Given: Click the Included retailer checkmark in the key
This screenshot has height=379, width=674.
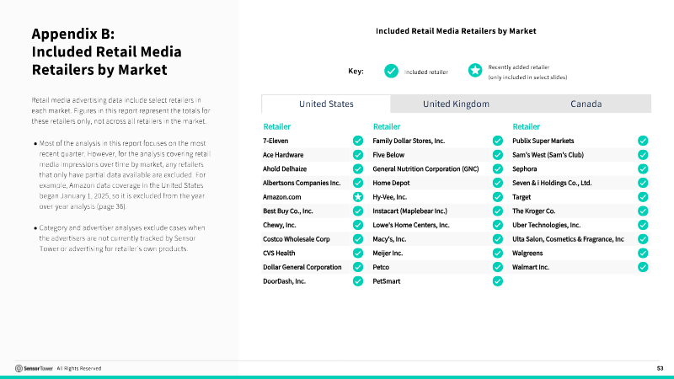Looking at the screenshot, I should [x=391, y=71].
